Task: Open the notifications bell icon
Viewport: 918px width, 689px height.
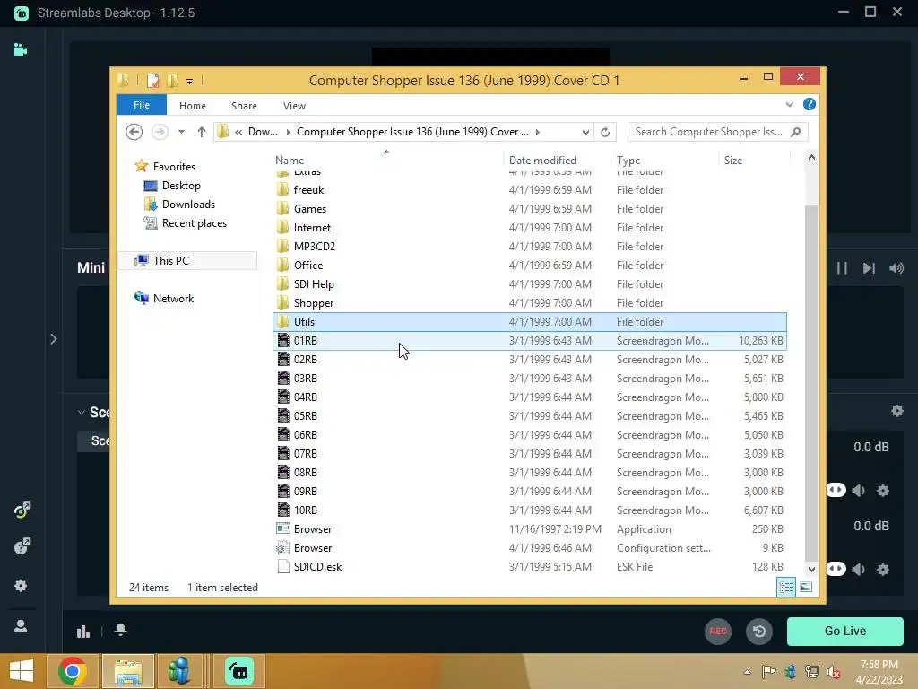Action: 121,630
